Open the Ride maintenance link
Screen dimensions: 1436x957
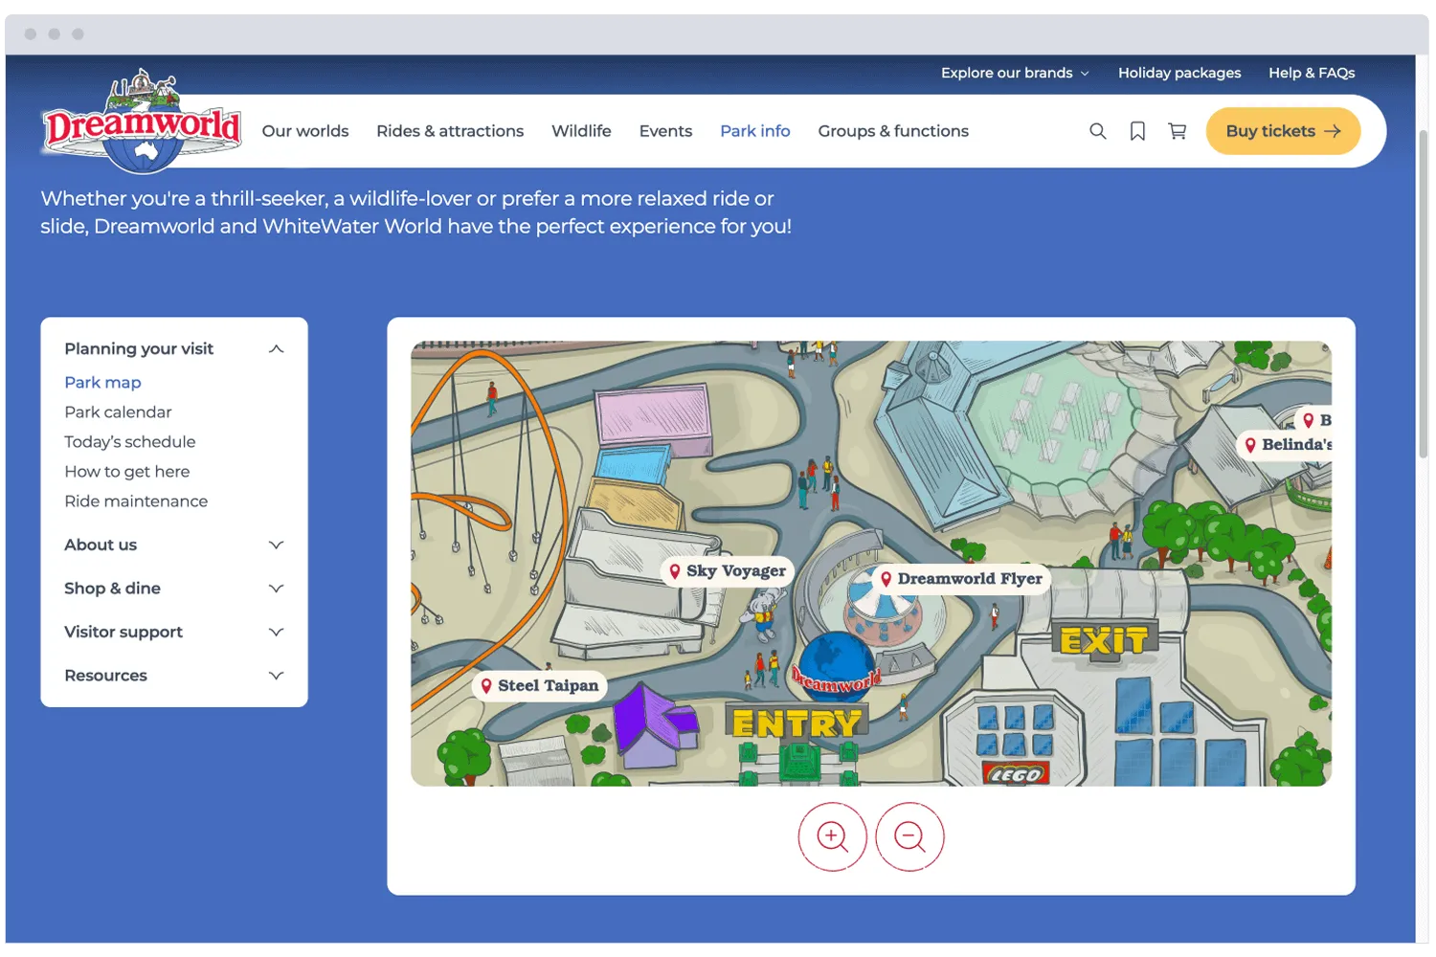coord(136,501)
